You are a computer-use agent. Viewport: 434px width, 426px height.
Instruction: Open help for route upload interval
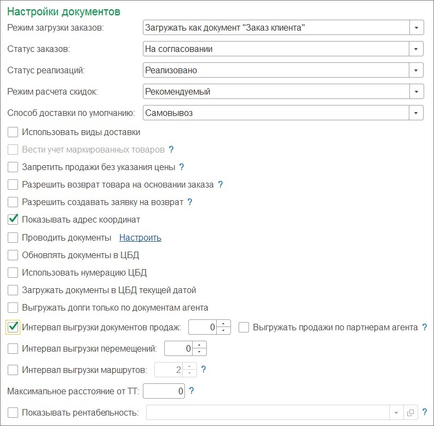coord(204,369)
